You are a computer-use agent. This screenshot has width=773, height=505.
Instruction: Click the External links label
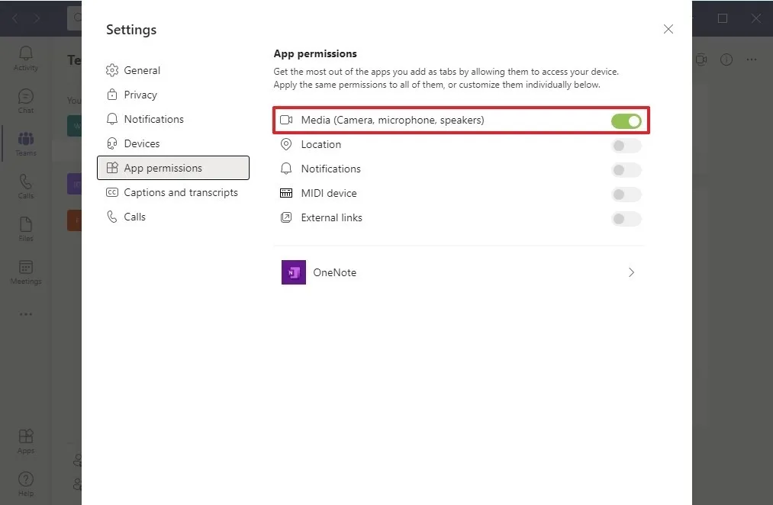pyautogui.click(x=331, y=217)
